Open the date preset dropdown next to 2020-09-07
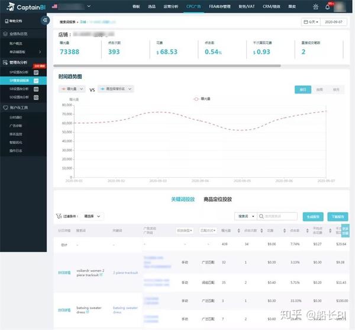 click(x=311, y=22)
